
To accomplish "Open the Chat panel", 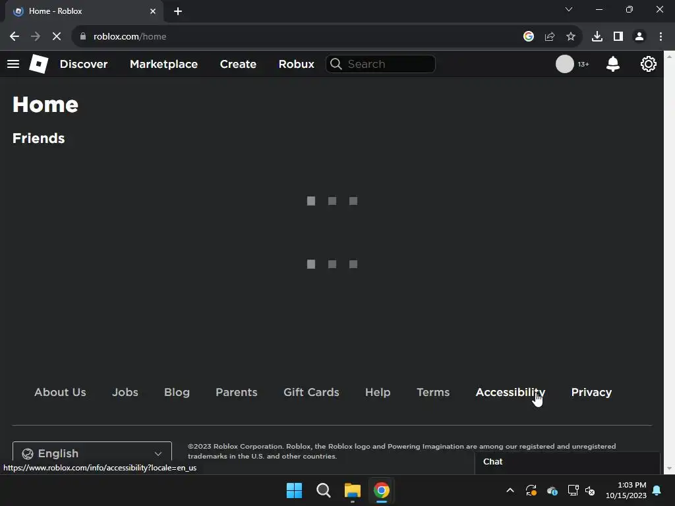I will point(568,462).
